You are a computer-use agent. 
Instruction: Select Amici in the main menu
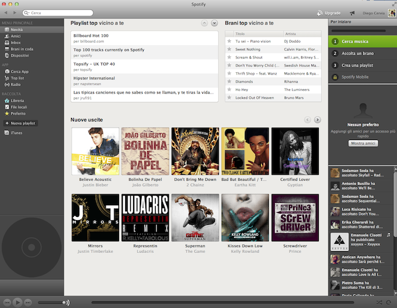[16, 37]
